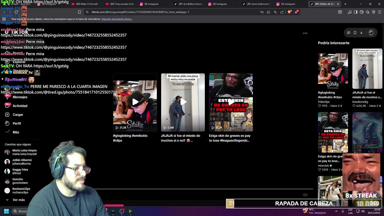The image size is (384, 216).
Task: Open the Explorar item in TikTok sidebar
Action: pos(19,62)
